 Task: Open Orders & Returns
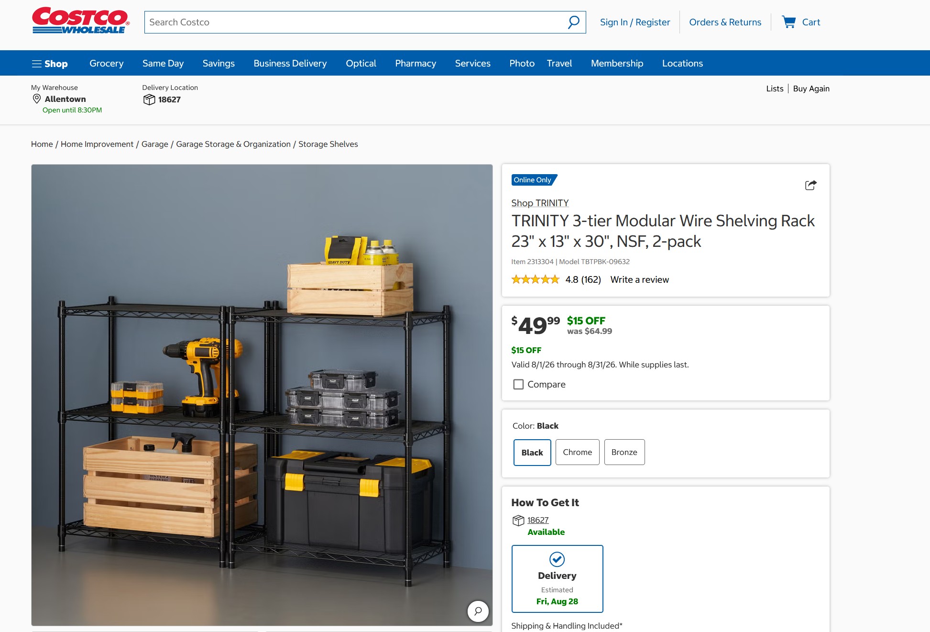(725, 22)
